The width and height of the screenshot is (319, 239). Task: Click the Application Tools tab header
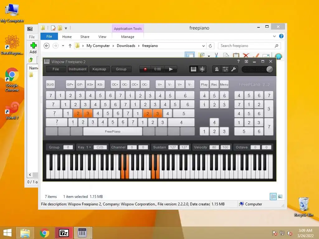click(x=128, y=29)
